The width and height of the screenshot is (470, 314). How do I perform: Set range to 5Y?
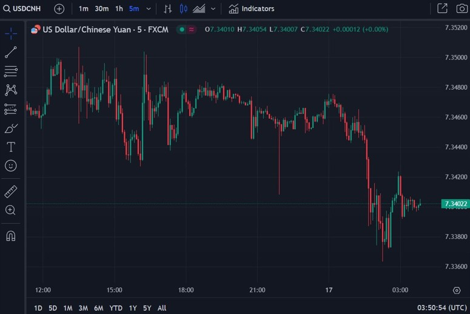(147, 308)
